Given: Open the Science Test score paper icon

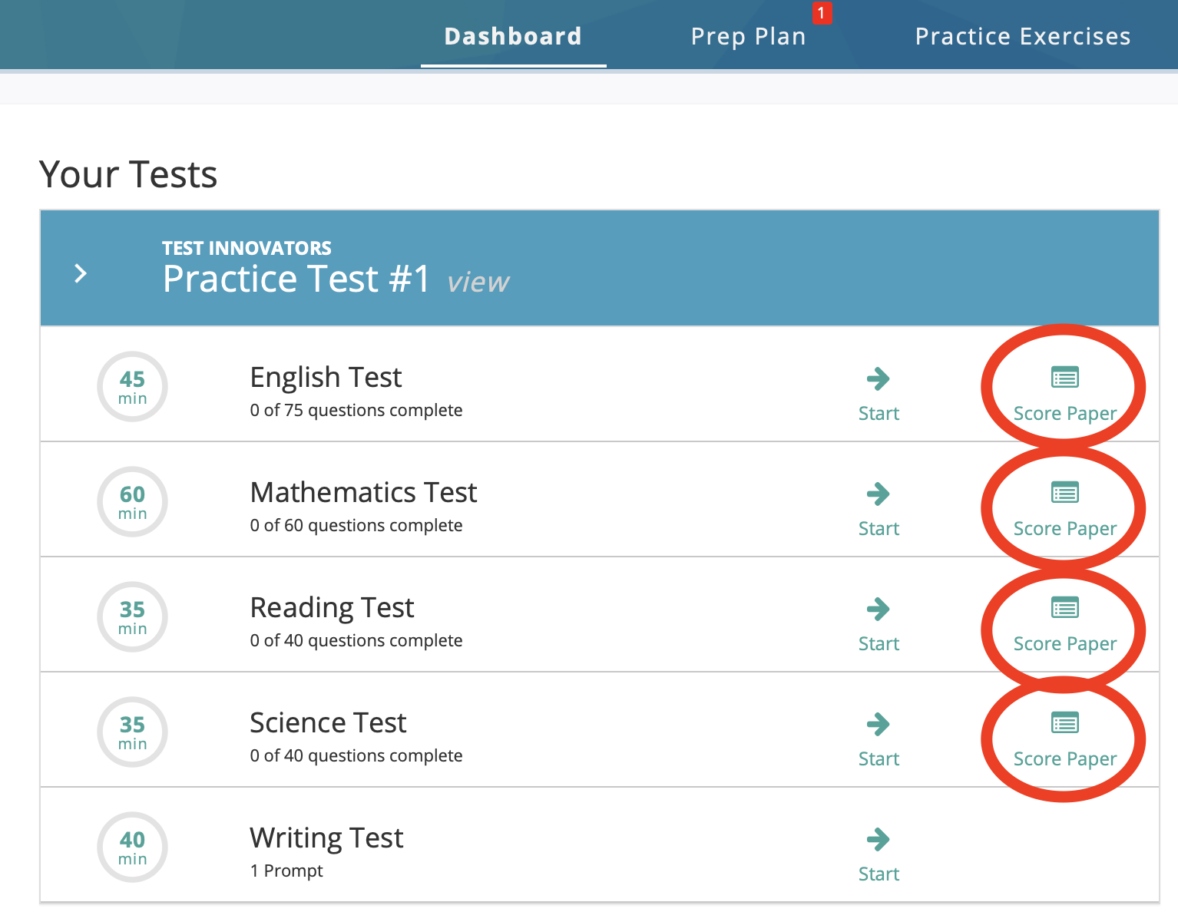Looking at the screenshot, I should point(1064,722).
